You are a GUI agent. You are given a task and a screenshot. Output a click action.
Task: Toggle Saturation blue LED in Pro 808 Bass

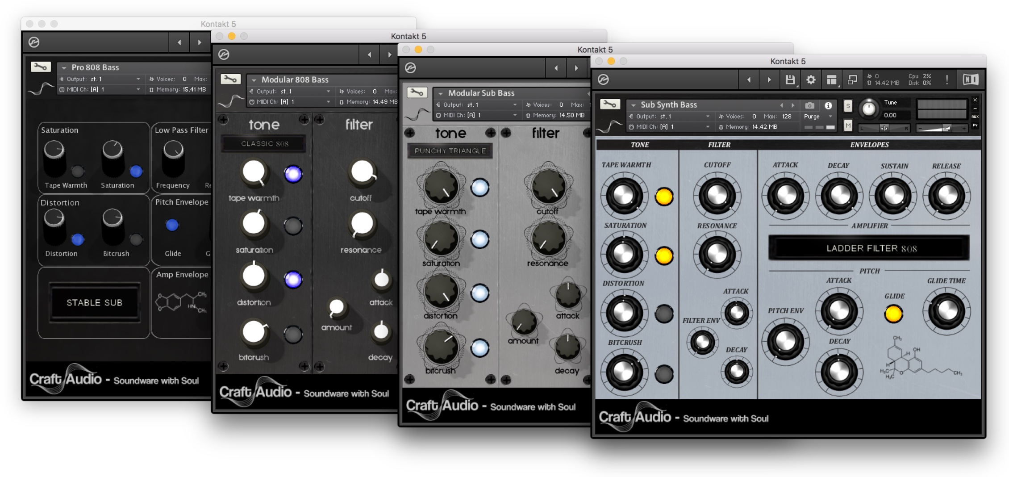point(136,171)
